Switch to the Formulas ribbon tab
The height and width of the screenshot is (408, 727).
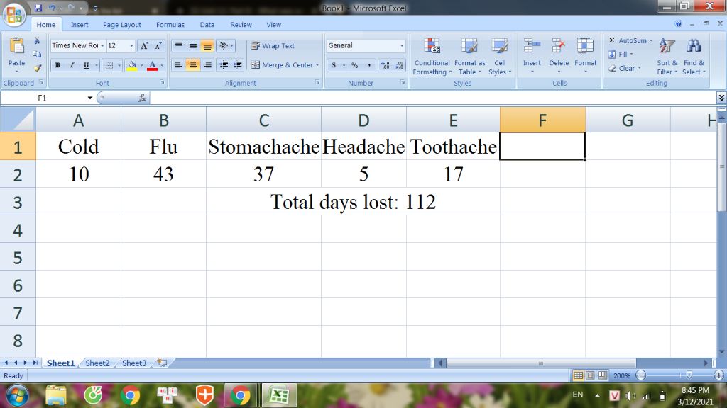(x=170, y=25)
